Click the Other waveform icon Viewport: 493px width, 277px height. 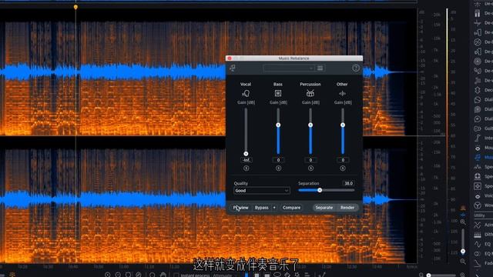click(342, 93)
